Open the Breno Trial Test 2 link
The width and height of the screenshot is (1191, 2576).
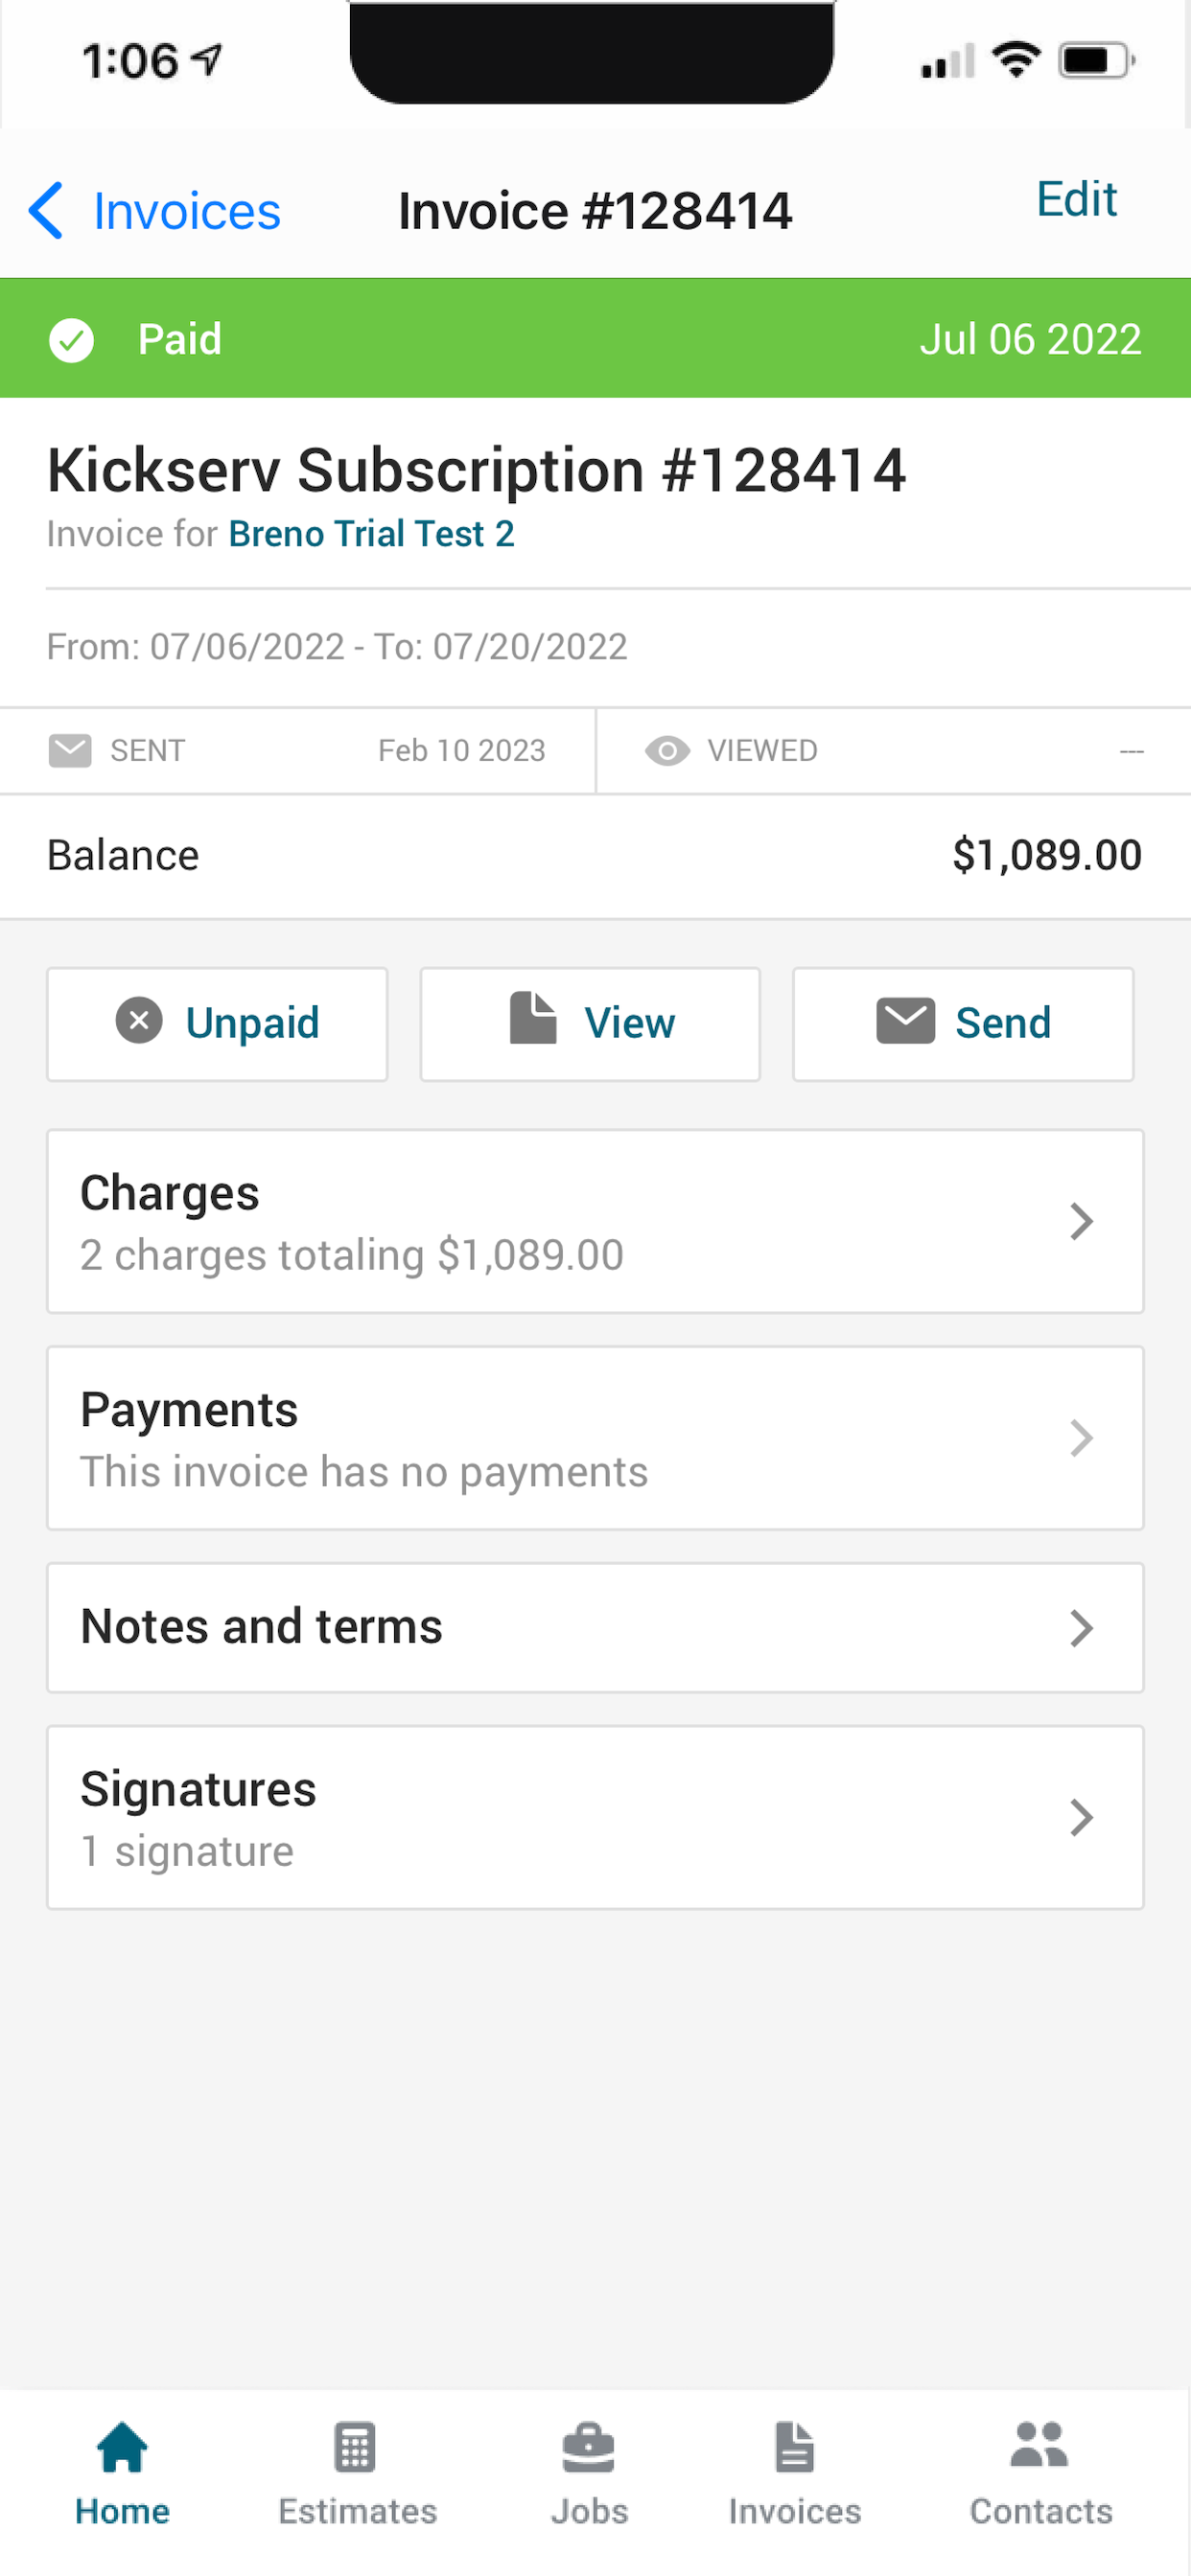click(371, 534)
